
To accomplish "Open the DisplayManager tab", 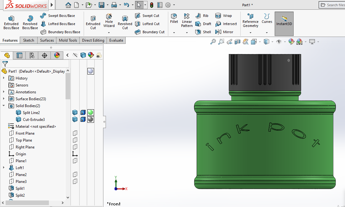I will 57,55.
